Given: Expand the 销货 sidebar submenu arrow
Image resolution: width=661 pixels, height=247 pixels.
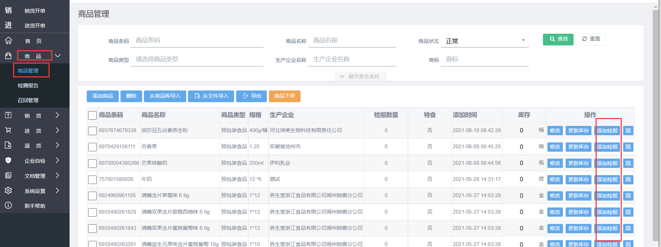Looking at the screenshot, I should tap(57, 115).
